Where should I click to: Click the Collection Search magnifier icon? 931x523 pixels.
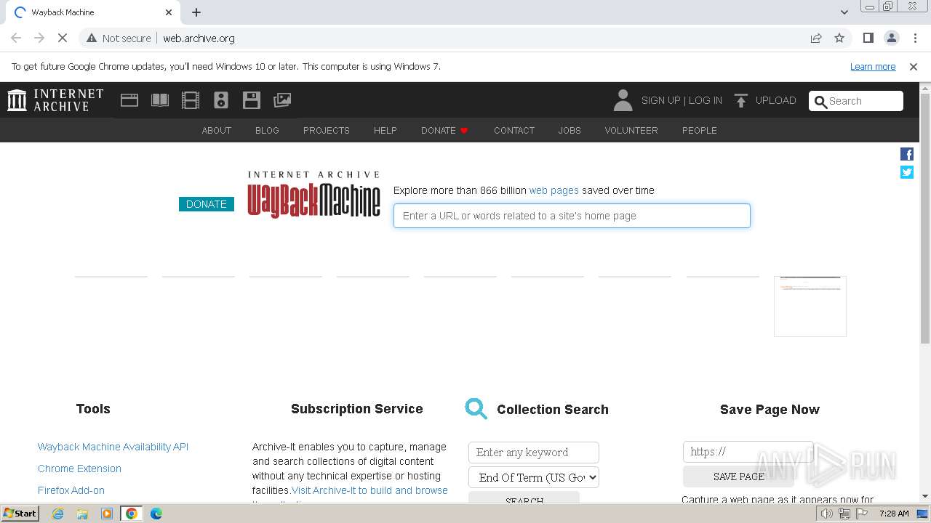476,409
